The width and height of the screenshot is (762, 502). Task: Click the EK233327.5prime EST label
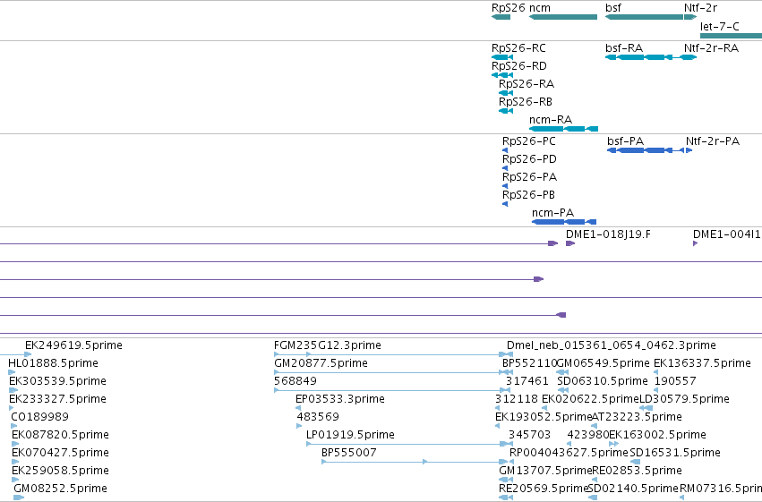[x=57, y=399]
